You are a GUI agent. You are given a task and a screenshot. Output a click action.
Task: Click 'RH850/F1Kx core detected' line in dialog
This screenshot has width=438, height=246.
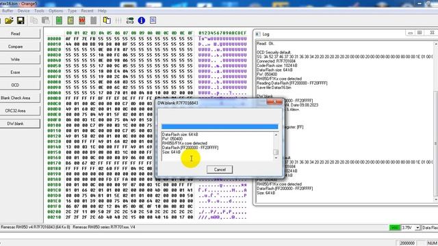pyautogui.click(x=185, y=143)
